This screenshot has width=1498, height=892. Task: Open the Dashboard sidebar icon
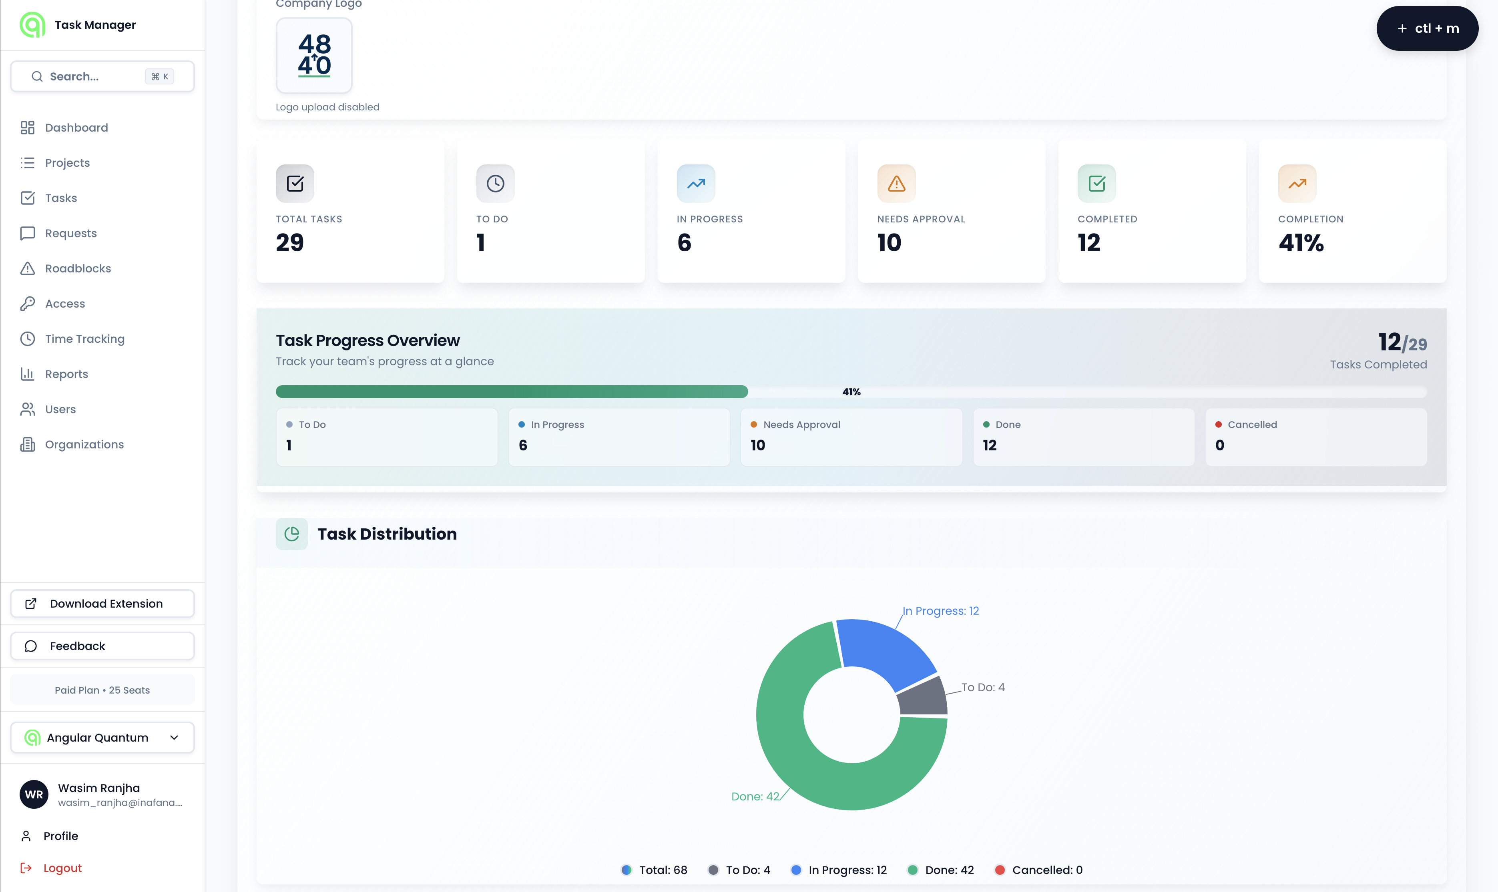pos(28,128)
